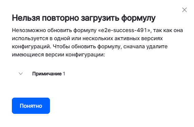The height and width of the screenshot is (127, 194).
Task: Acknowledge the warning with the blue button
Action: pos(31,106)
